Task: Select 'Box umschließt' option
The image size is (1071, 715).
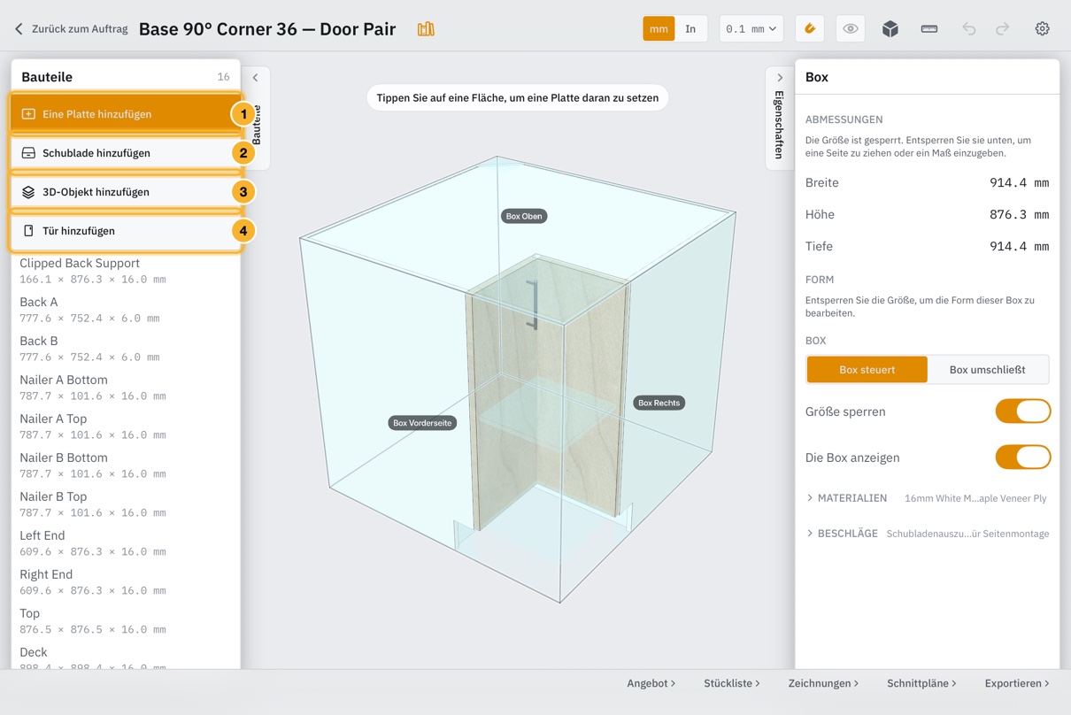Action: click(x=988, y=370)
